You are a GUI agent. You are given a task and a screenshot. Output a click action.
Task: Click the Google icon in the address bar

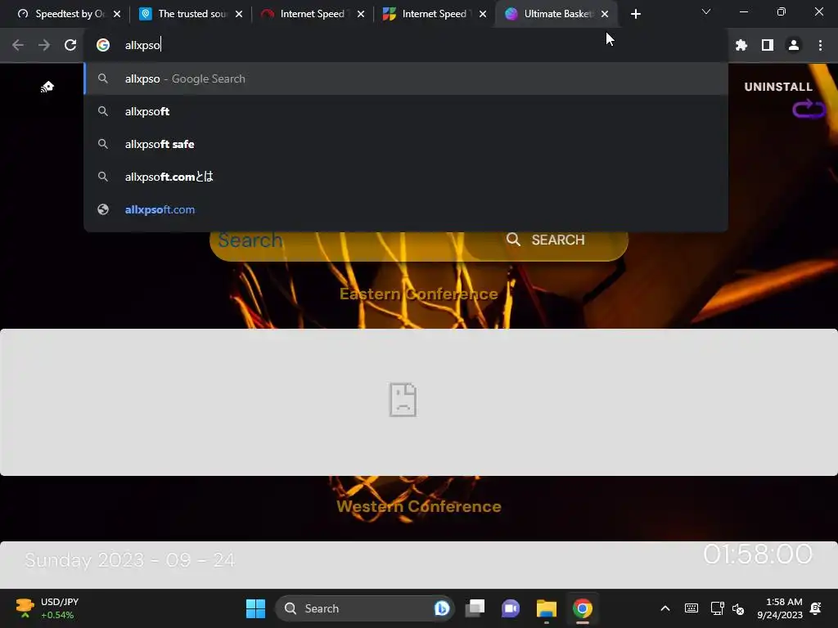coord(103,46)
